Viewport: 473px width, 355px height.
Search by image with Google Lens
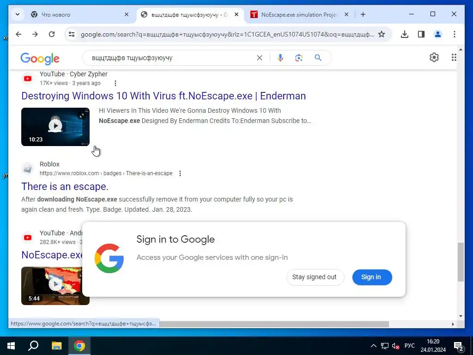coord(299,58)
